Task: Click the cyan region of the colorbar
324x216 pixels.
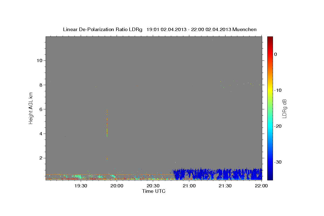Action: (x=270, y=126)
